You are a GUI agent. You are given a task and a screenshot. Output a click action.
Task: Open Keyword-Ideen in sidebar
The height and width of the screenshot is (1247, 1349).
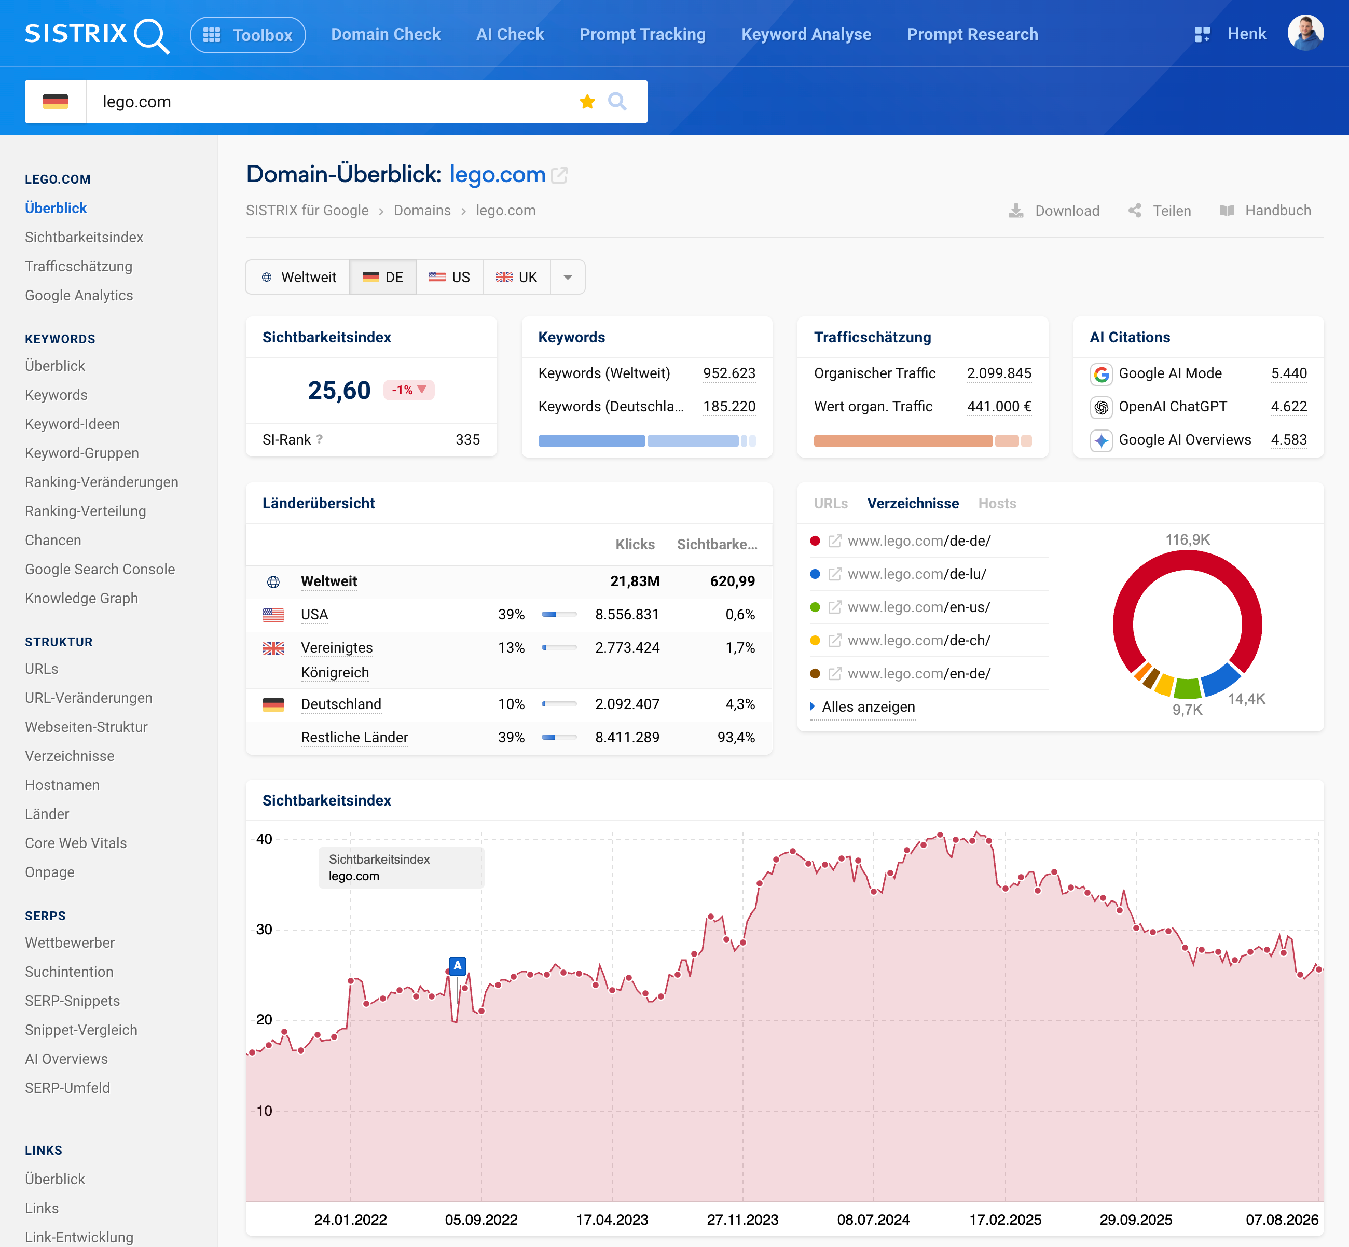click(x=72, y=424)
